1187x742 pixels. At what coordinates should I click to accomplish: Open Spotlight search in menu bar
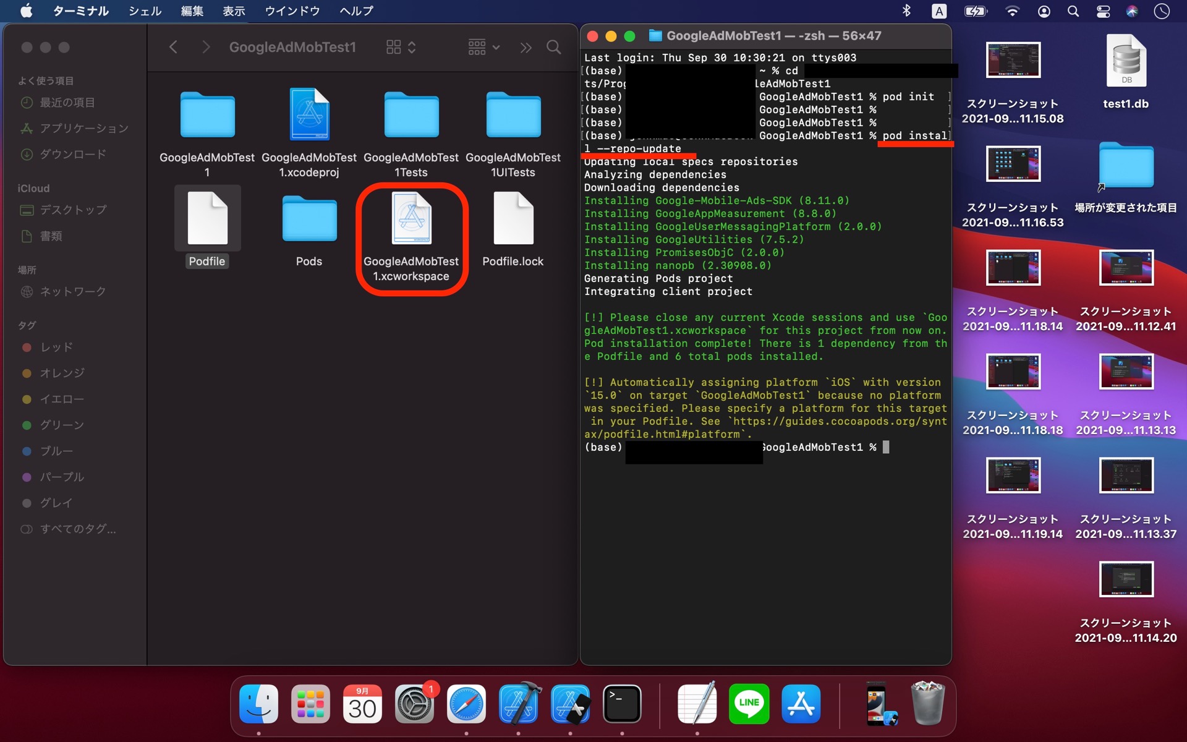tap(1073, 11)
